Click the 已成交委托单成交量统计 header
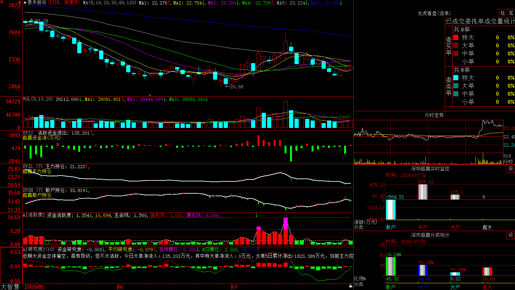515x290 pixels. 480,21
